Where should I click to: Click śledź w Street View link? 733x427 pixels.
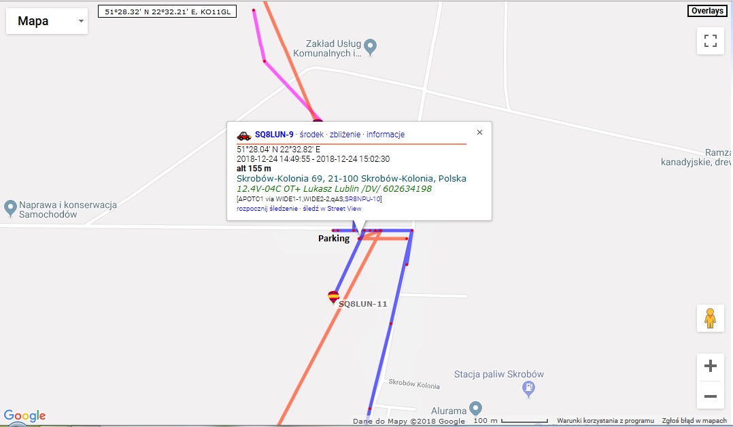(332, 209)
